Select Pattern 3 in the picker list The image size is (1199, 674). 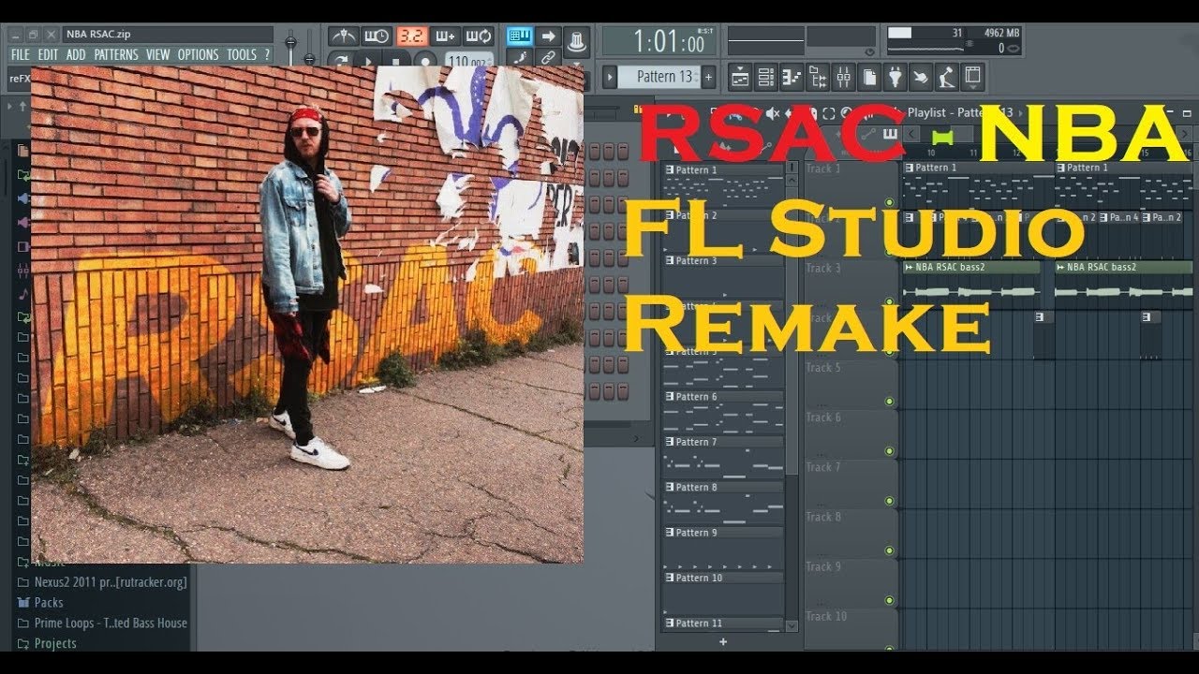pyautogui.click(x=722, y=275)
